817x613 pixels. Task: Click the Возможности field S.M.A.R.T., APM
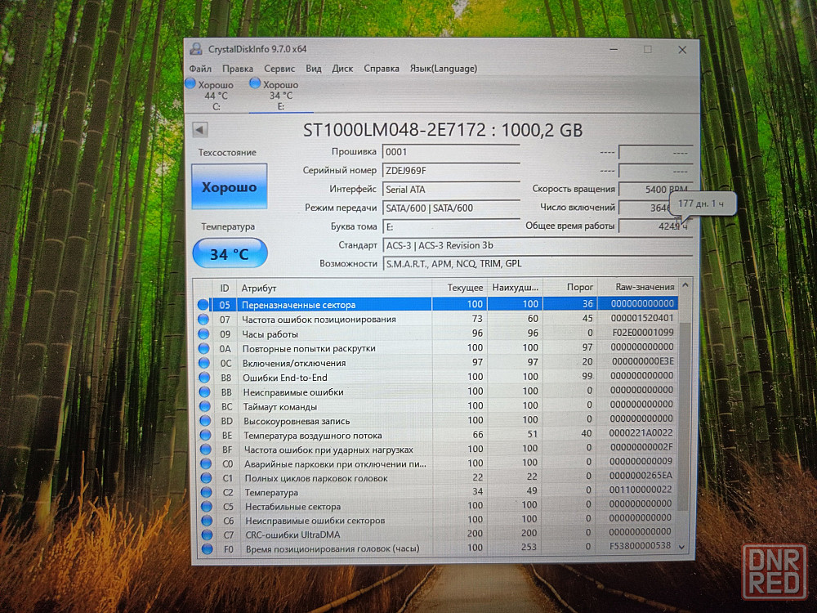[538, 264]
